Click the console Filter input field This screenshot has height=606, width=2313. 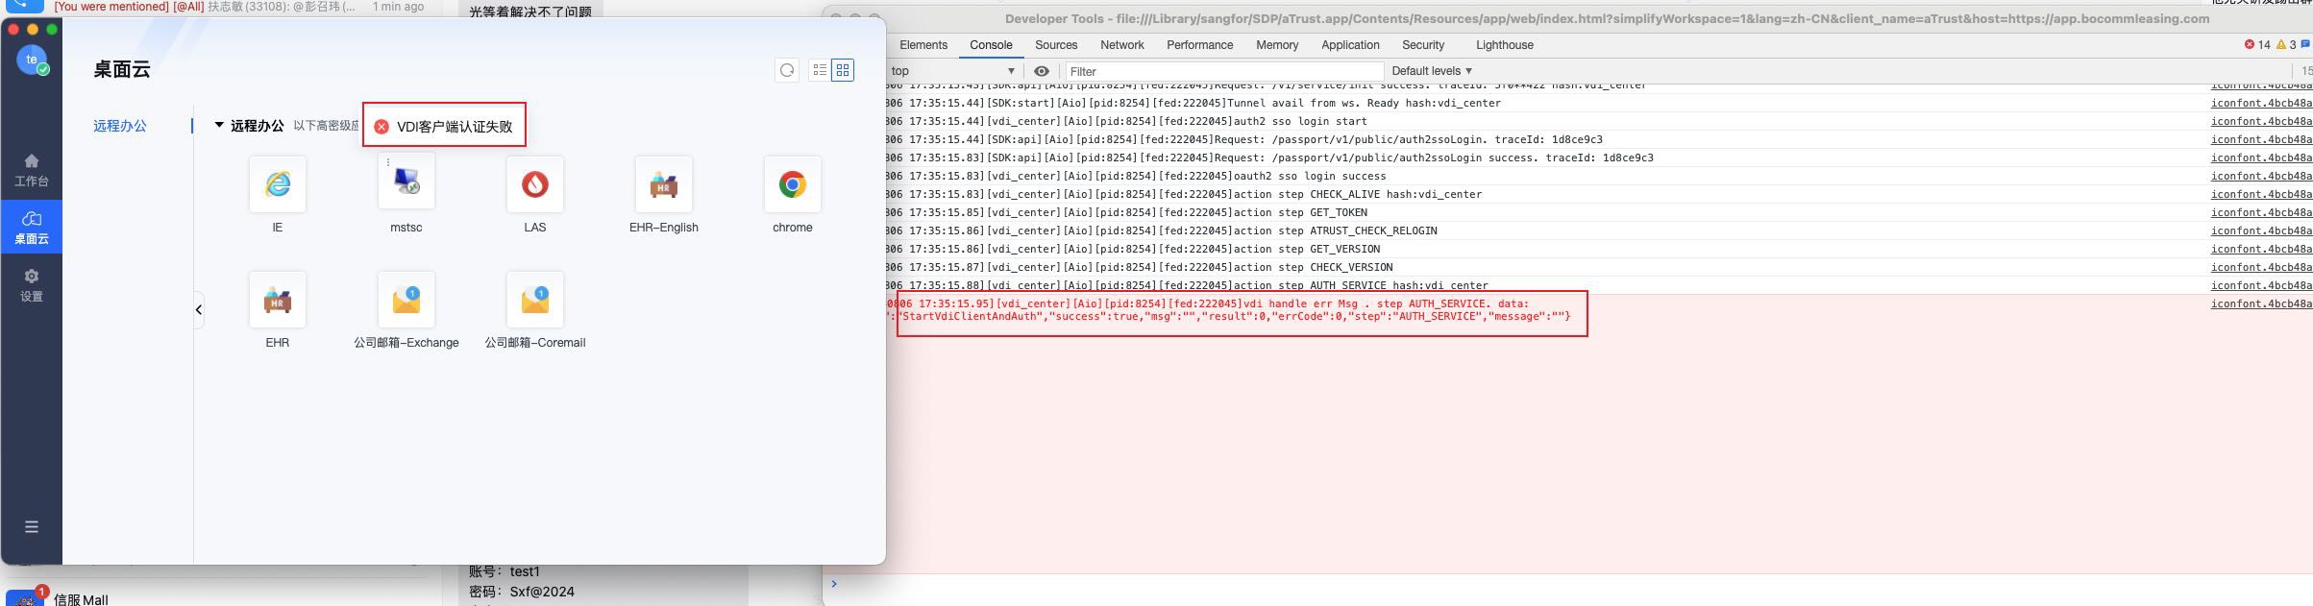coord(1222,71)
